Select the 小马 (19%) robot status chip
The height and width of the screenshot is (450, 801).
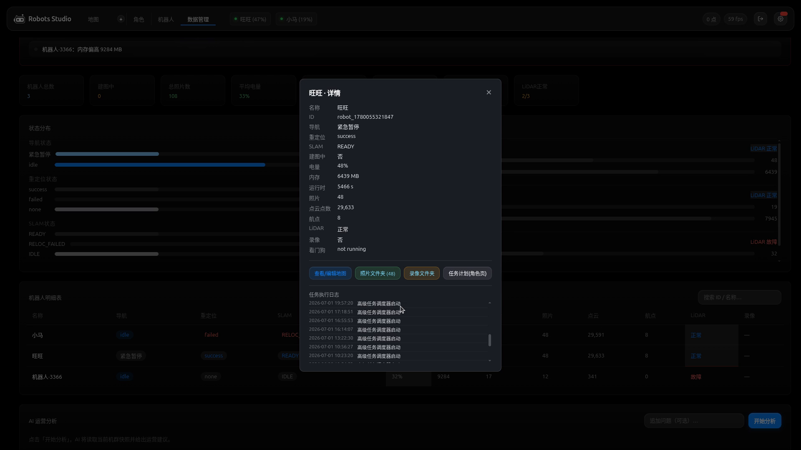coord(297,19)
